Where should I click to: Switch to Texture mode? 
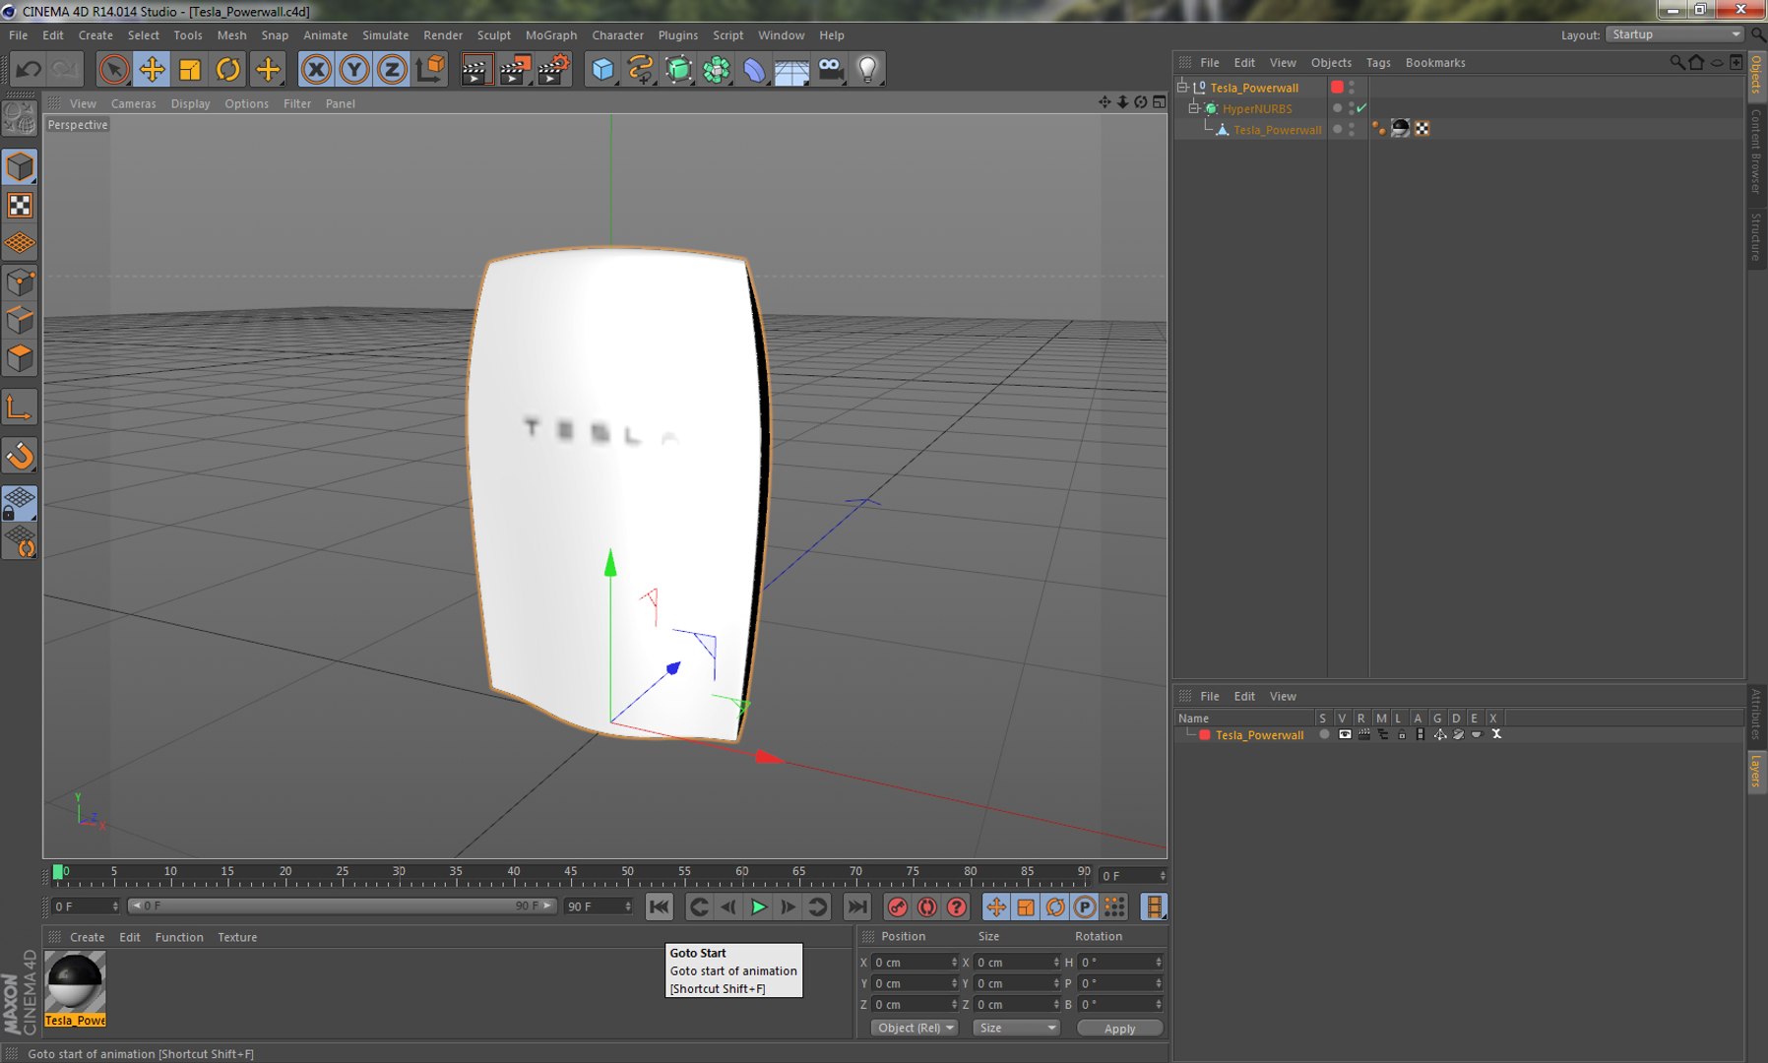[x=20, y=205]
